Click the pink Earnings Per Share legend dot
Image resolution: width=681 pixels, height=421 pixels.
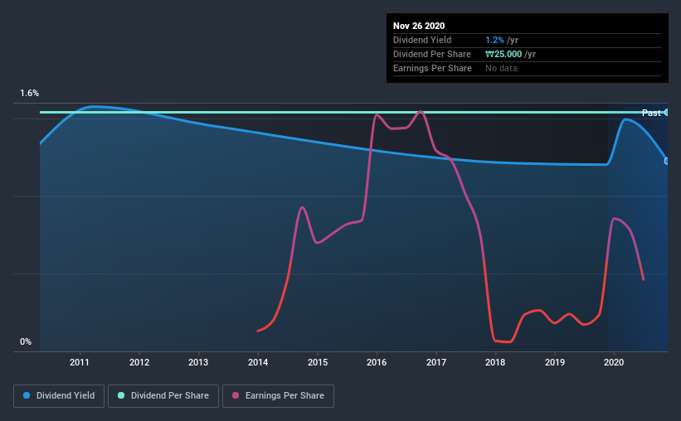pyautogui.click(x=236, y=395)
